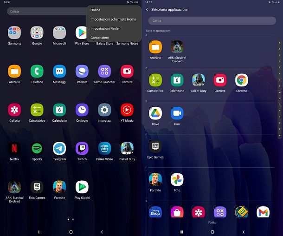Viewport: 283px width, 236px height.
Task: Tap Geometry Dash icon in bottom row
Action: pos(242,212)
